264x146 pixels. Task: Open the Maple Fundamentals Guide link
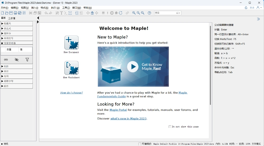(x=111, y=97)
